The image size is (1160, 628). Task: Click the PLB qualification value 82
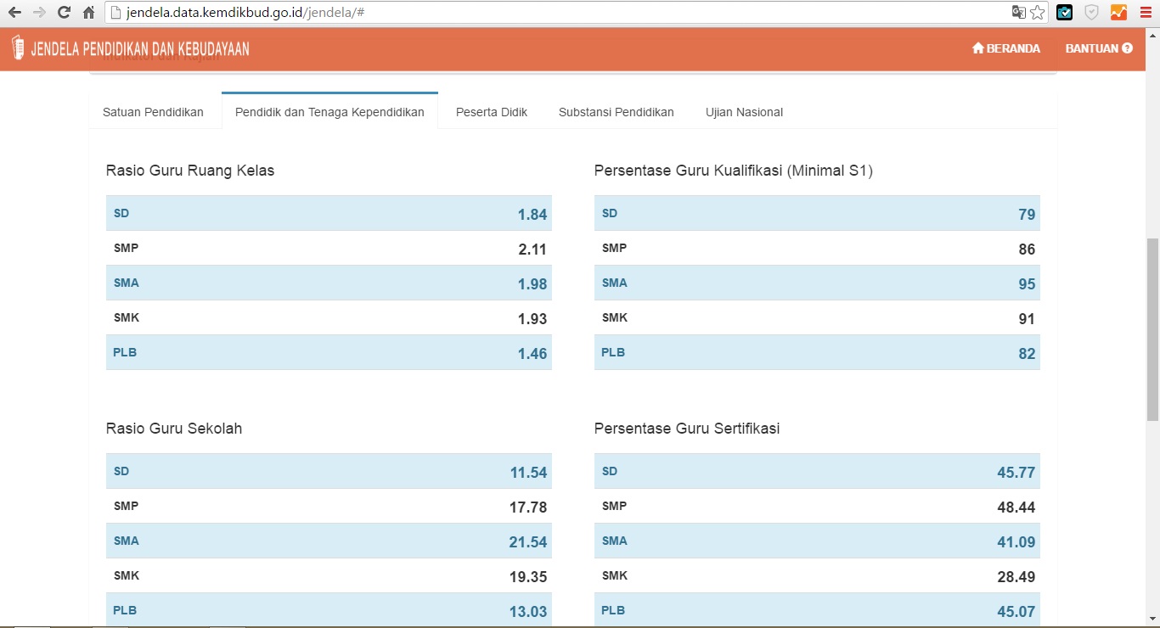pos(1027,354)
